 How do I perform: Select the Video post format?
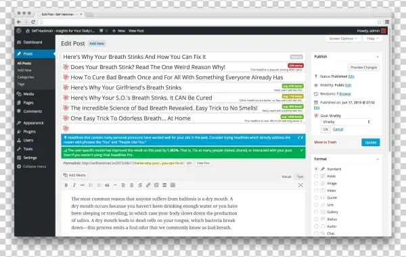(x=316, y=191)
